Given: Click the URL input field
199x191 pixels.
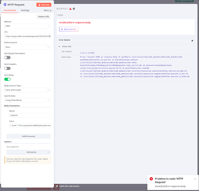Looking at the screenshot, I should pyautogui.click(x=28, y=36).
